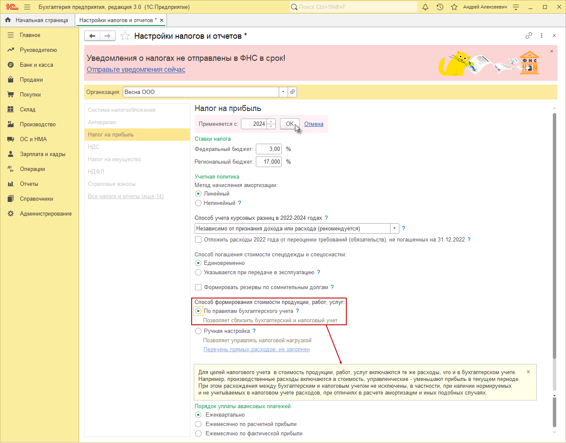Viewport: 566px width, 443px height.
Task: Open Все налоги и отчеты (еще 14)
Action: 126,196
